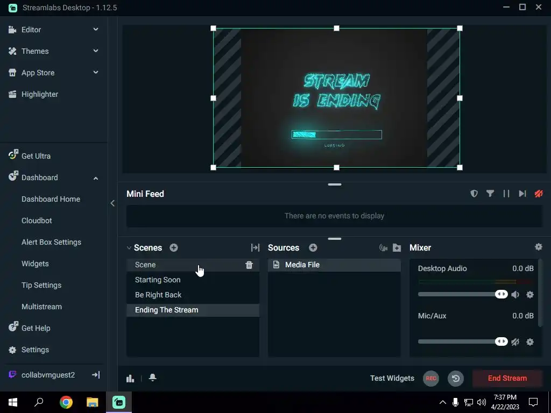Open the Windows Start menu
The image size is (551, 413).
pyautogui.click(x=13, y=402)
